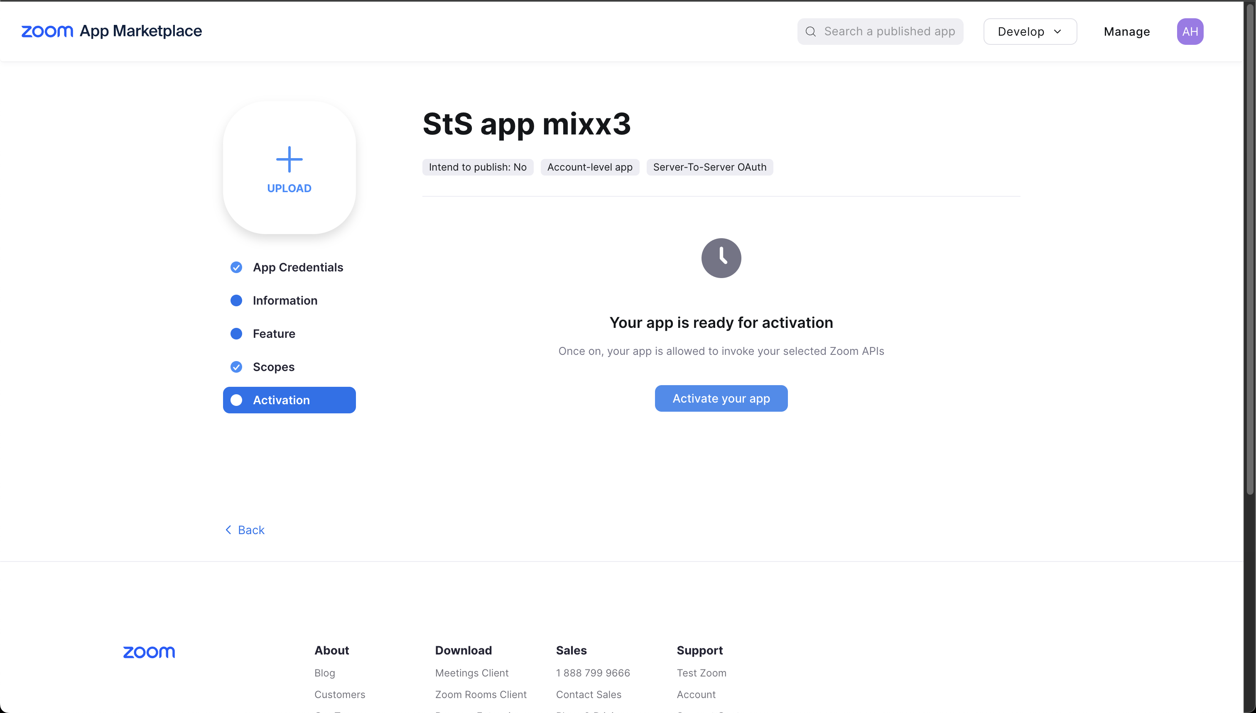Open the Blog footer link
The width and height of the screenshot is (1256, 713).
click(x=325, y=673)
